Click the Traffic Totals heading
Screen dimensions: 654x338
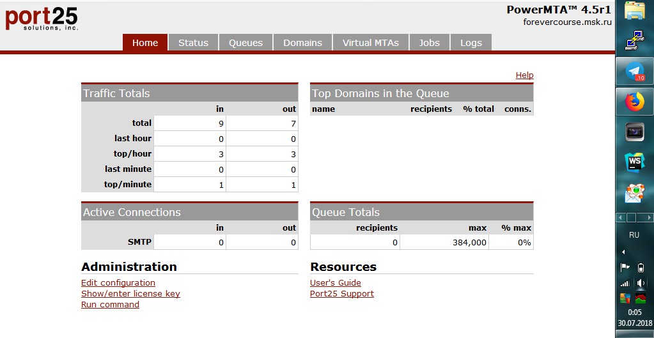pyautogui.click(x=116, y=93)
